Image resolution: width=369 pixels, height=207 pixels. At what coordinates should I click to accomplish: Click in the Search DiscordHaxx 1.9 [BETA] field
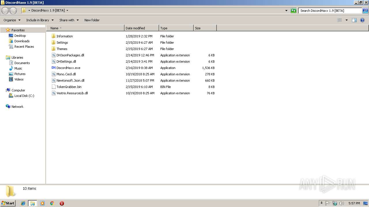pos(330,11)
